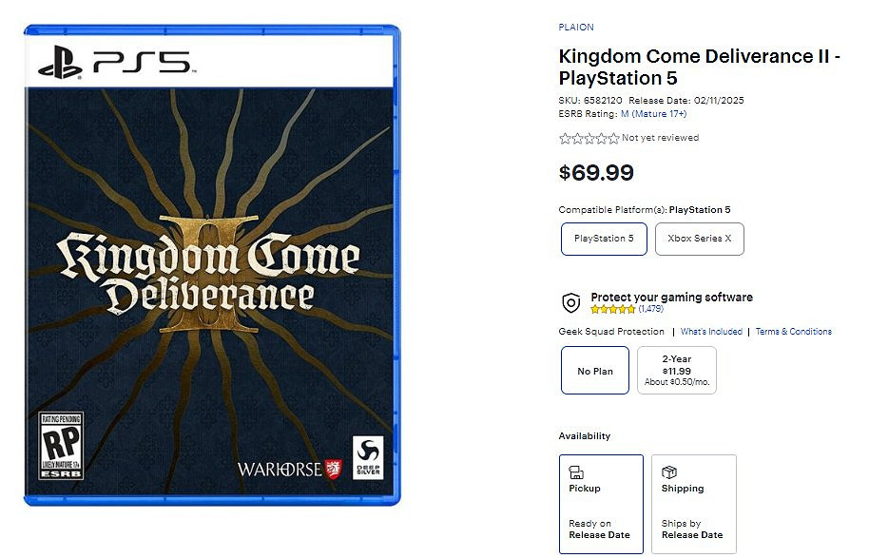The width and height of the screenshot is (869, 558).
Task: Click the Shipping box icon
Action: 669,472
